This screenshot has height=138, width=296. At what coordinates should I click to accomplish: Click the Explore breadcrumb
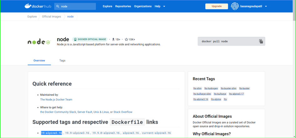[x=32, y=17]
